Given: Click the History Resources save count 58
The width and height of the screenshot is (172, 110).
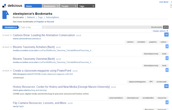Looking at the screenshot, I should coord(166,86).
